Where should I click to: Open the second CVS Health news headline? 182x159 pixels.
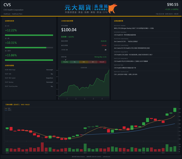125,35
